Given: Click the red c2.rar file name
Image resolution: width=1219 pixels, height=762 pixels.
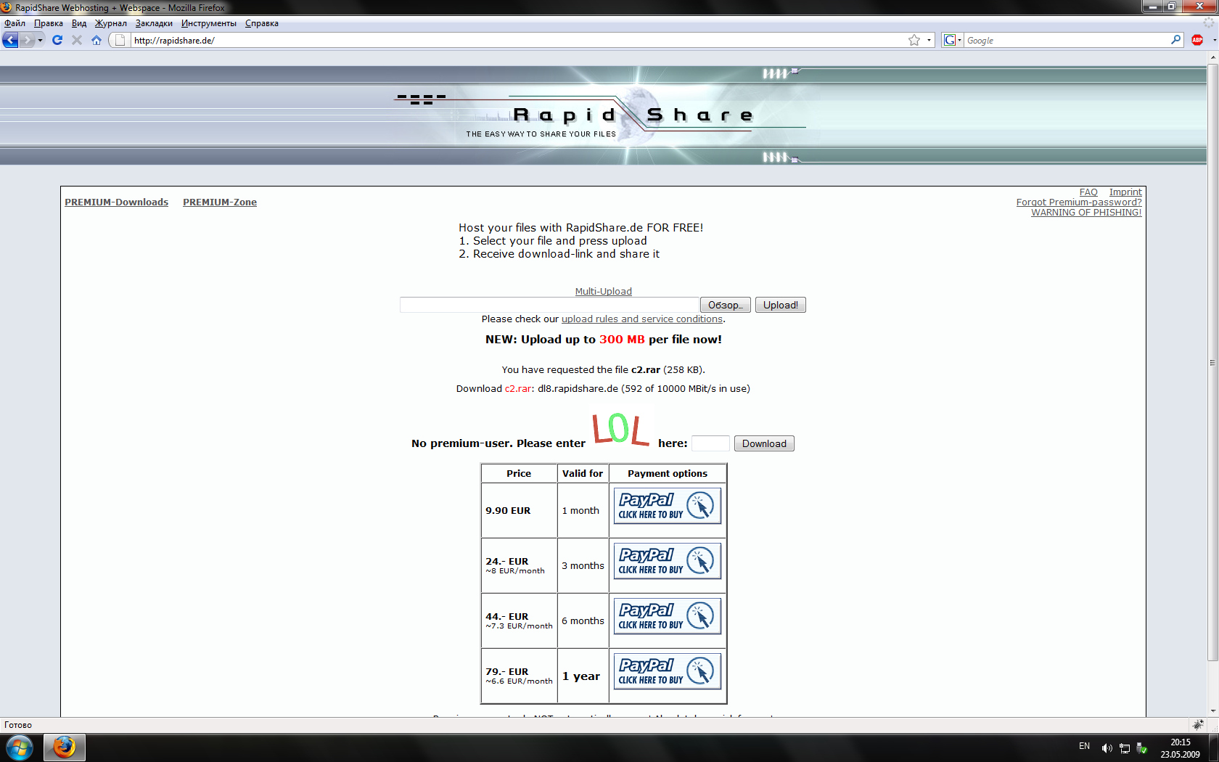Looking at the screenshot, I should 518,388.
